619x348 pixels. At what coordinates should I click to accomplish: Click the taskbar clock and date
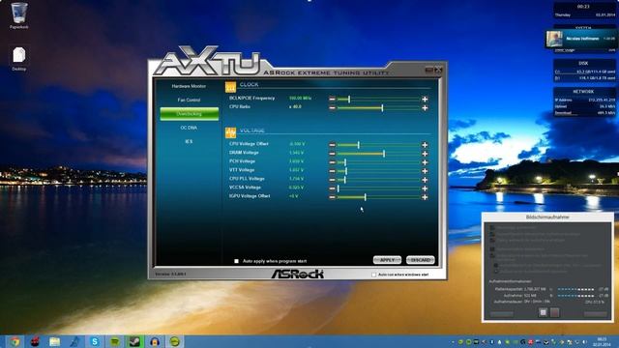(602, 341)
